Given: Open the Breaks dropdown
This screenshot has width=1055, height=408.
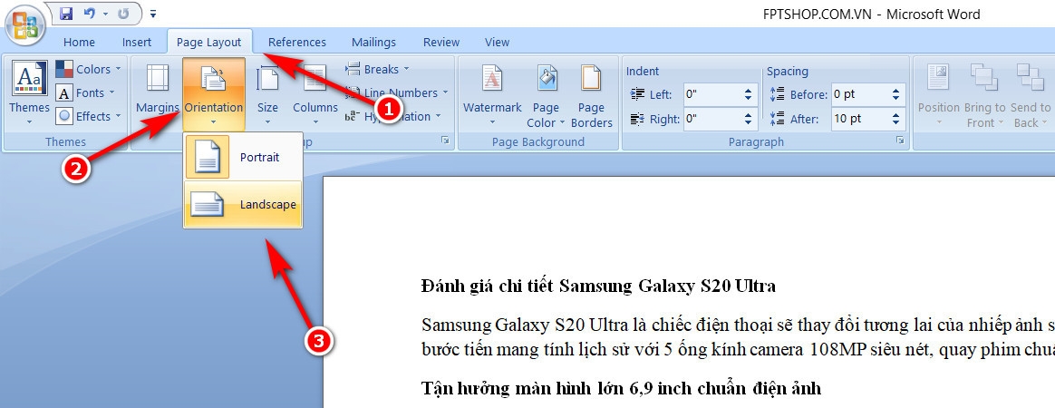Looking at the screenshot, I should (377, 69).
